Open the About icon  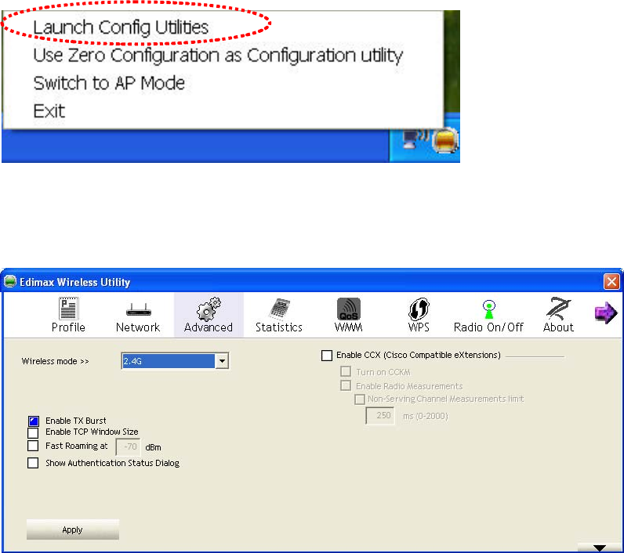(x=558, y=309)
